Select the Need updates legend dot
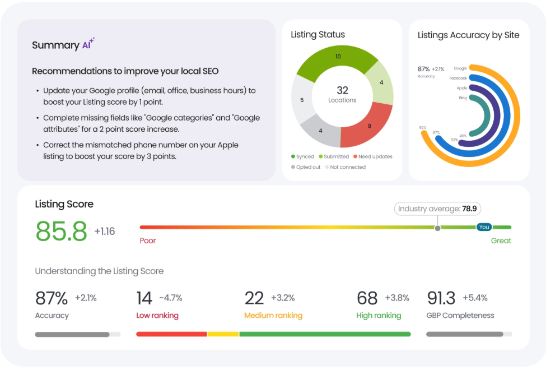This screenshot has width=546, height=370. coord(356,156)
